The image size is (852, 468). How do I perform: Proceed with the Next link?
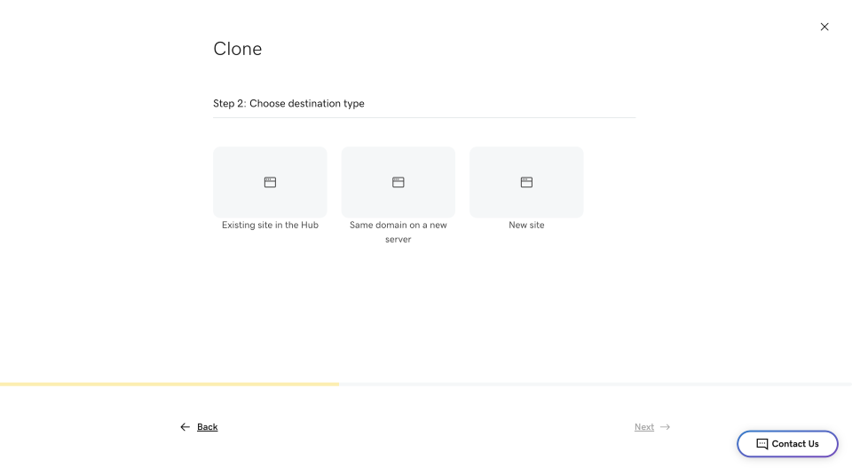pos(644,427)
